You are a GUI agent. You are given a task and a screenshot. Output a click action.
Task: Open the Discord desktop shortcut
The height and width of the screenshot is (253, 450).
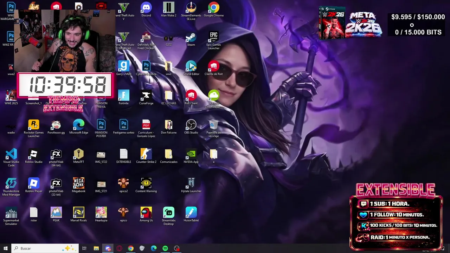coord(146,10)
